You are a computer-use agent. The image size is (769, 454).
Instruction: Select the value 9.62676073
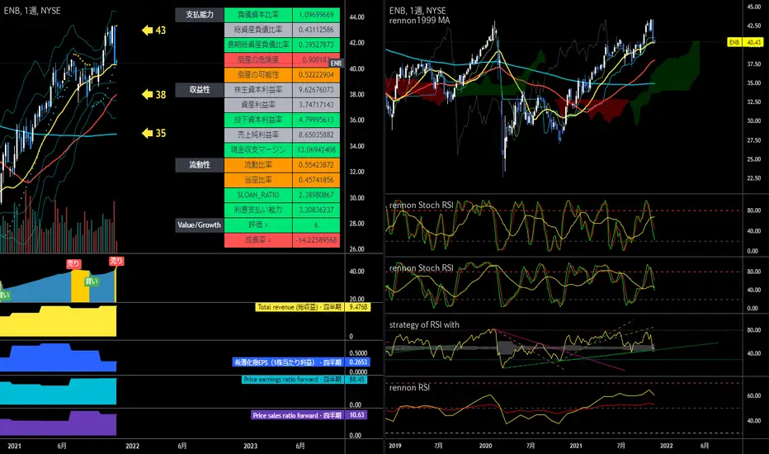pos(316,90)
